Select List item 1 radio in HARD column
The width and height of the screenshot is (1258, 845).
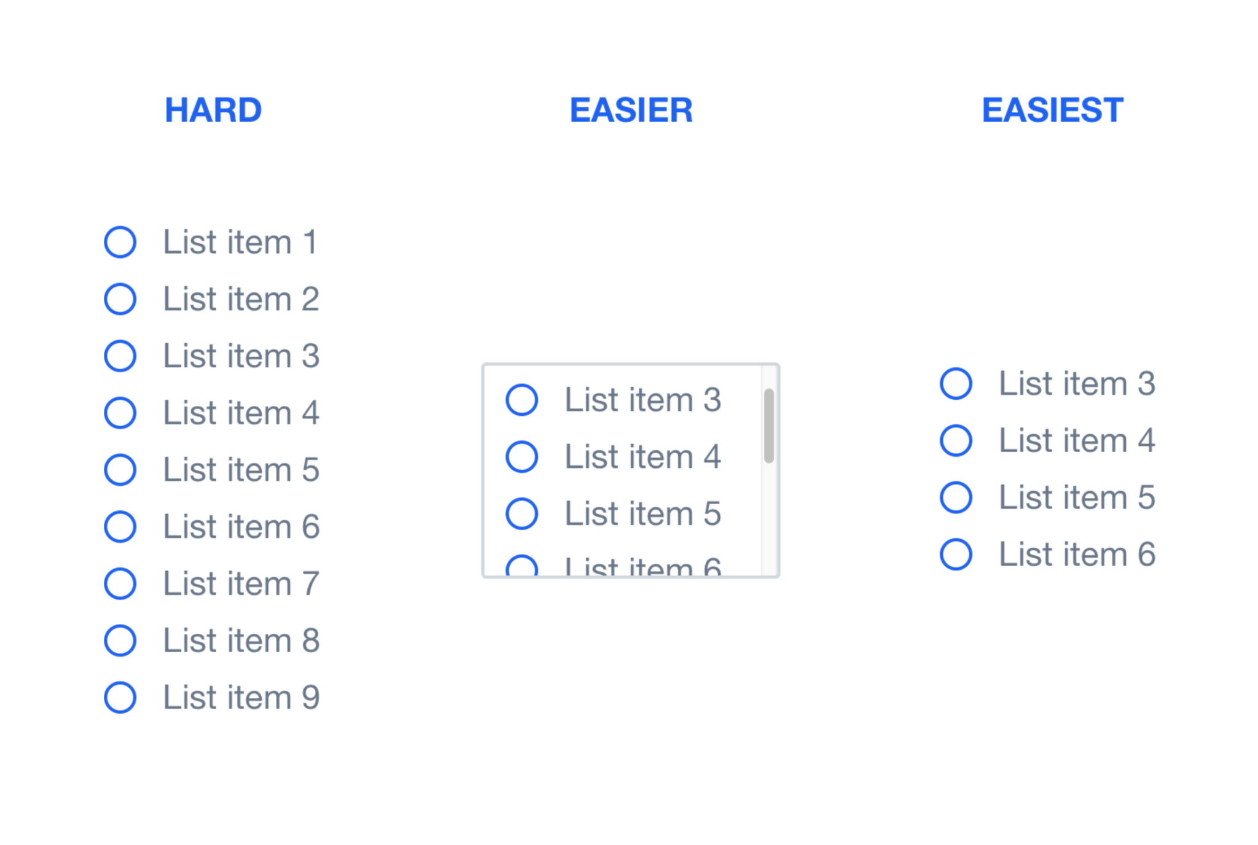[x=120, y=242]
